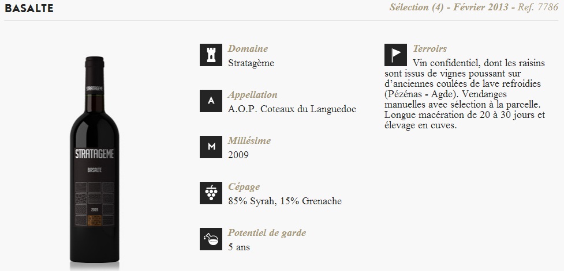
Task: Click the flag Terroirs icon
Action: [x=395, y=55]
